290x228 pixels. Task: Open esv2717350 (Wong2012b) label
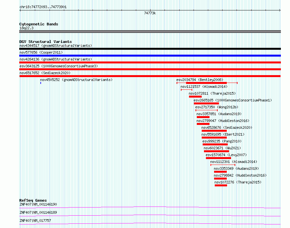coord(217,107)
